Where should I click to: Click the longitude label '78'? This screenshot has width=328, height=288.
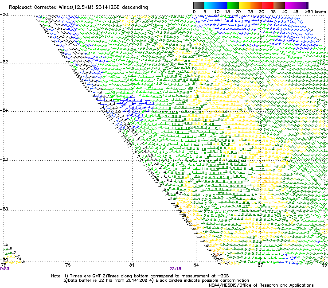point(68,265)
